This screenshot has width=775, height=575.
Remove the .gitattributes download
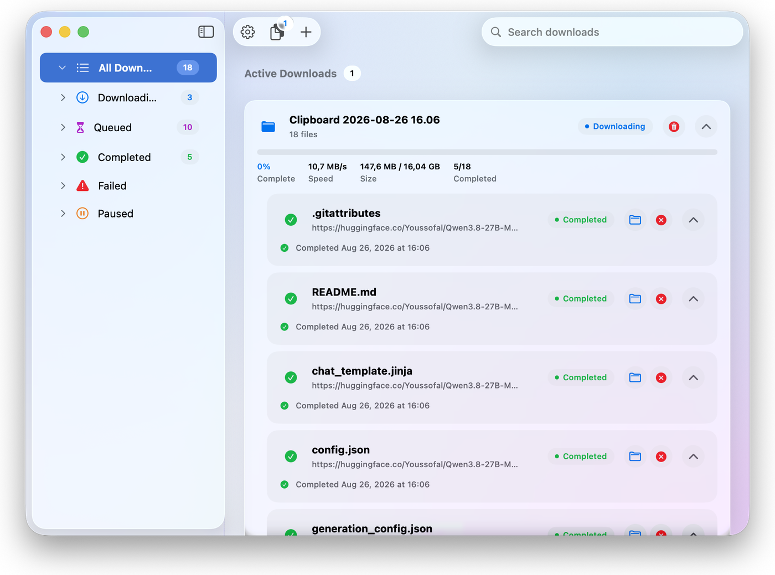click(661, 220)
